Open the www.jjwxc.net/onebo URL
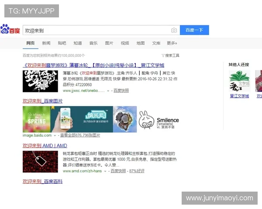Image resolution: width=262 pixels, height=209 pixels. pos(84,91)
